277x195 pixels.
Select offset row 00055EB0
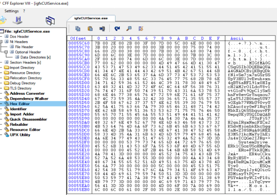(79, 190)
